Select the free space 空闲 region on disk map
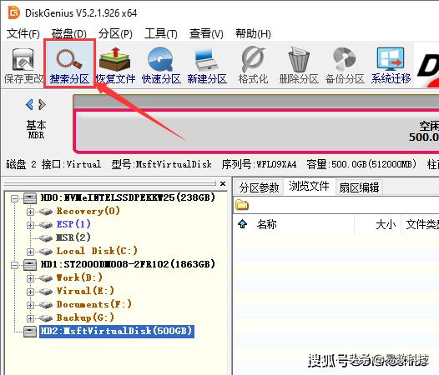Image resolution: width=439 pixels, height=375 pixels. pos(256,132)
